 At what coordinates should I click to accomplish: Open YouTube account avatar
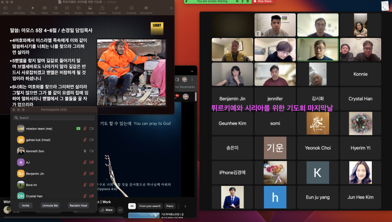point(185,97)
